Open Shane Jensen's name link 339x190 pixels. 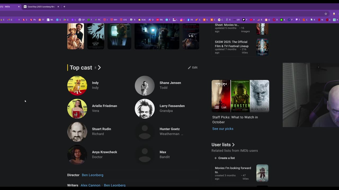[170, 83]
